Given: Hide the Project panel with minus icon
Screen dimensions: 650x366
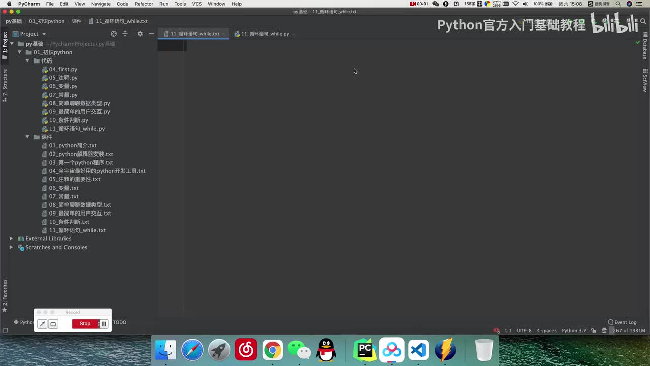Looking at the screenshot, I should click(151, 34).
